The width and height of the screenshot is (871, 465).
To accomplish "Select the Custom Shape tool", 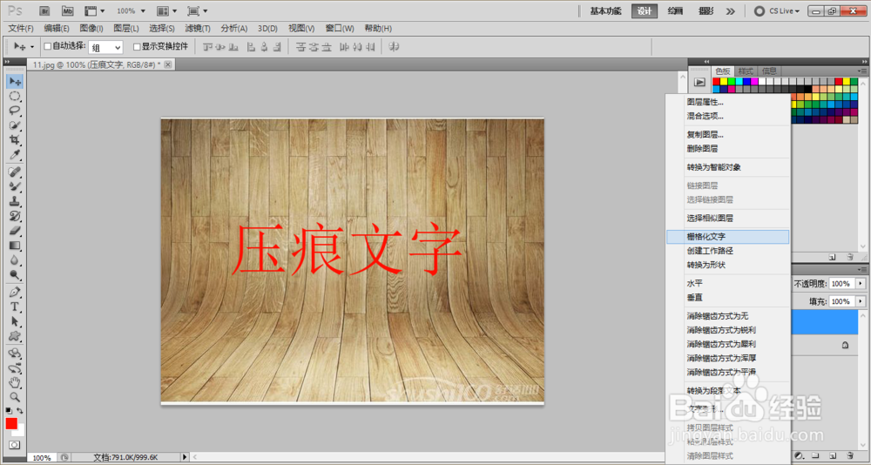I will point(15,335).
